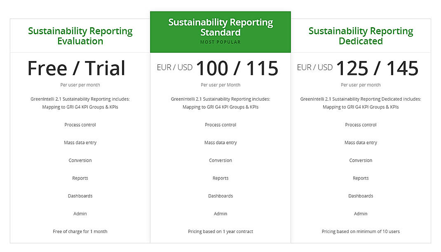
Task: Click 'Pricing based on 1 year contract'
Action: point(220,231)
